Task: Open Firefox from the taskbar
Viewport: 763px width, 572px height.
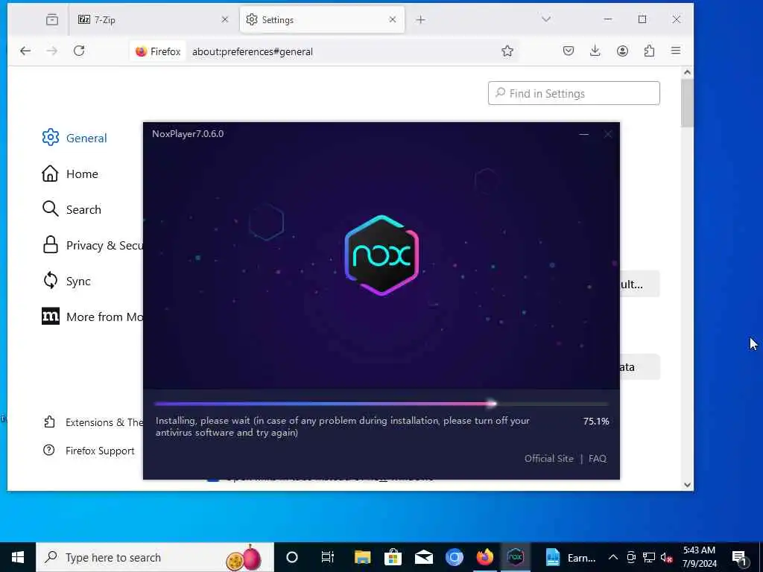Action: click(484, 557)
